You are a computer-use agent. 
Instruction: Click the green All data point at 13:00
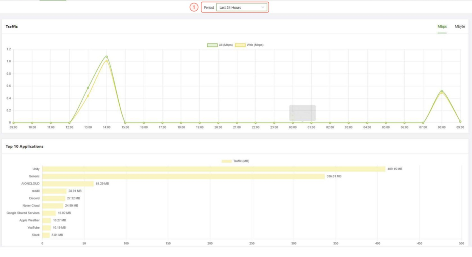[88, 88]
